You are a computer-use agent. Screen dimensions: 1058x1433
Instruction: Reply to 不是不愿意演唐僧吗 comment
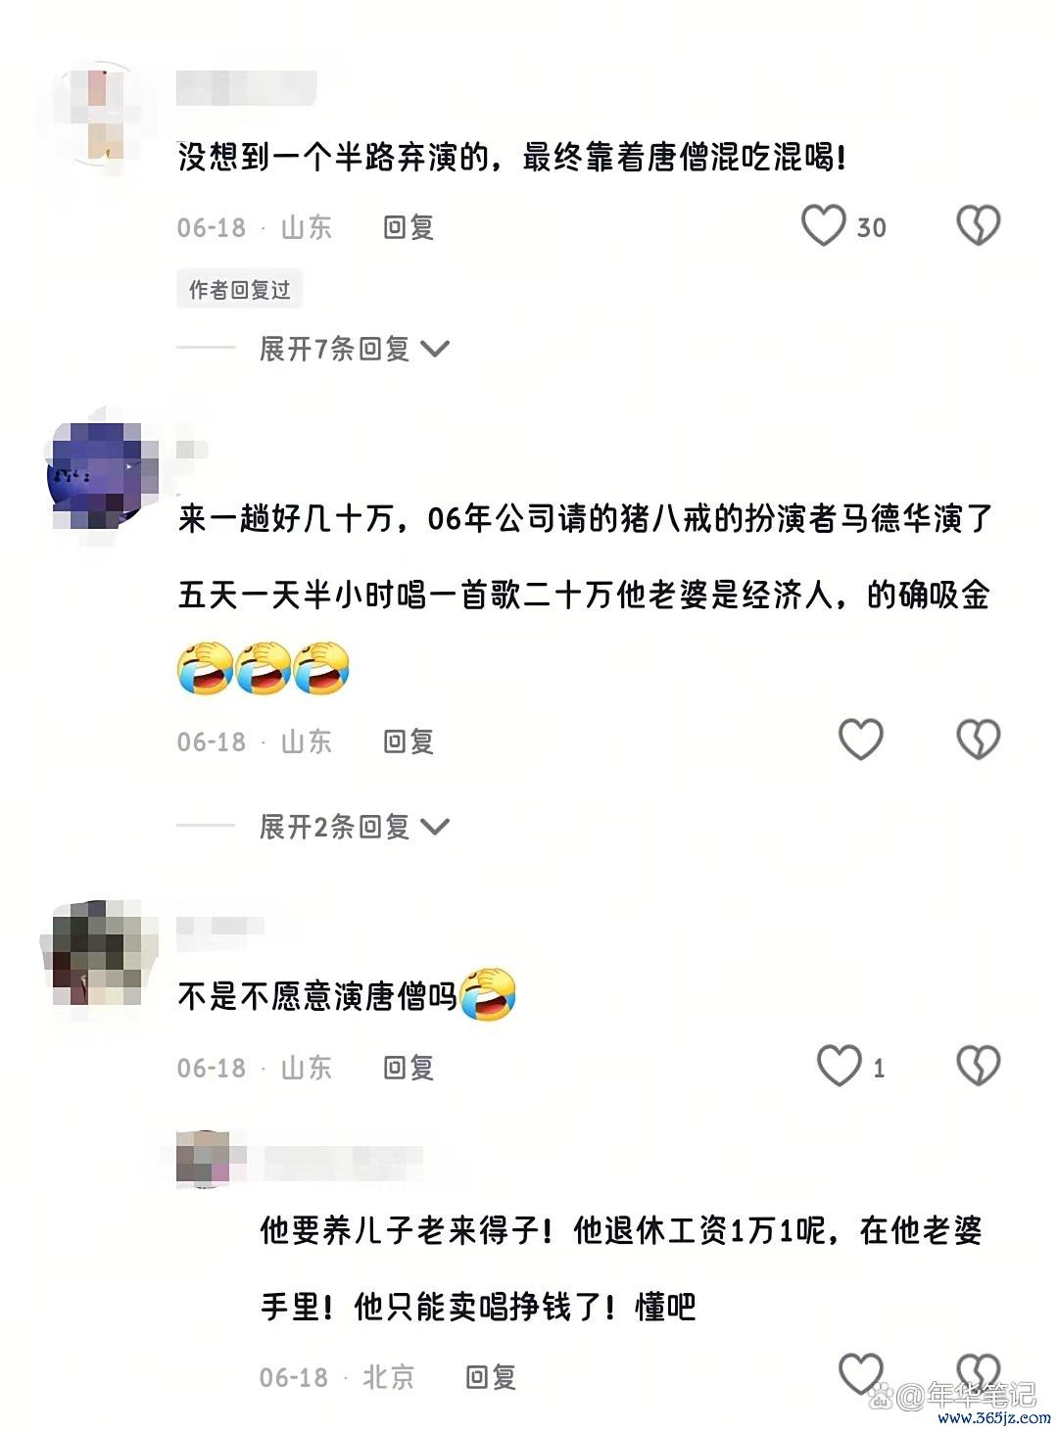coord(409,1068)
